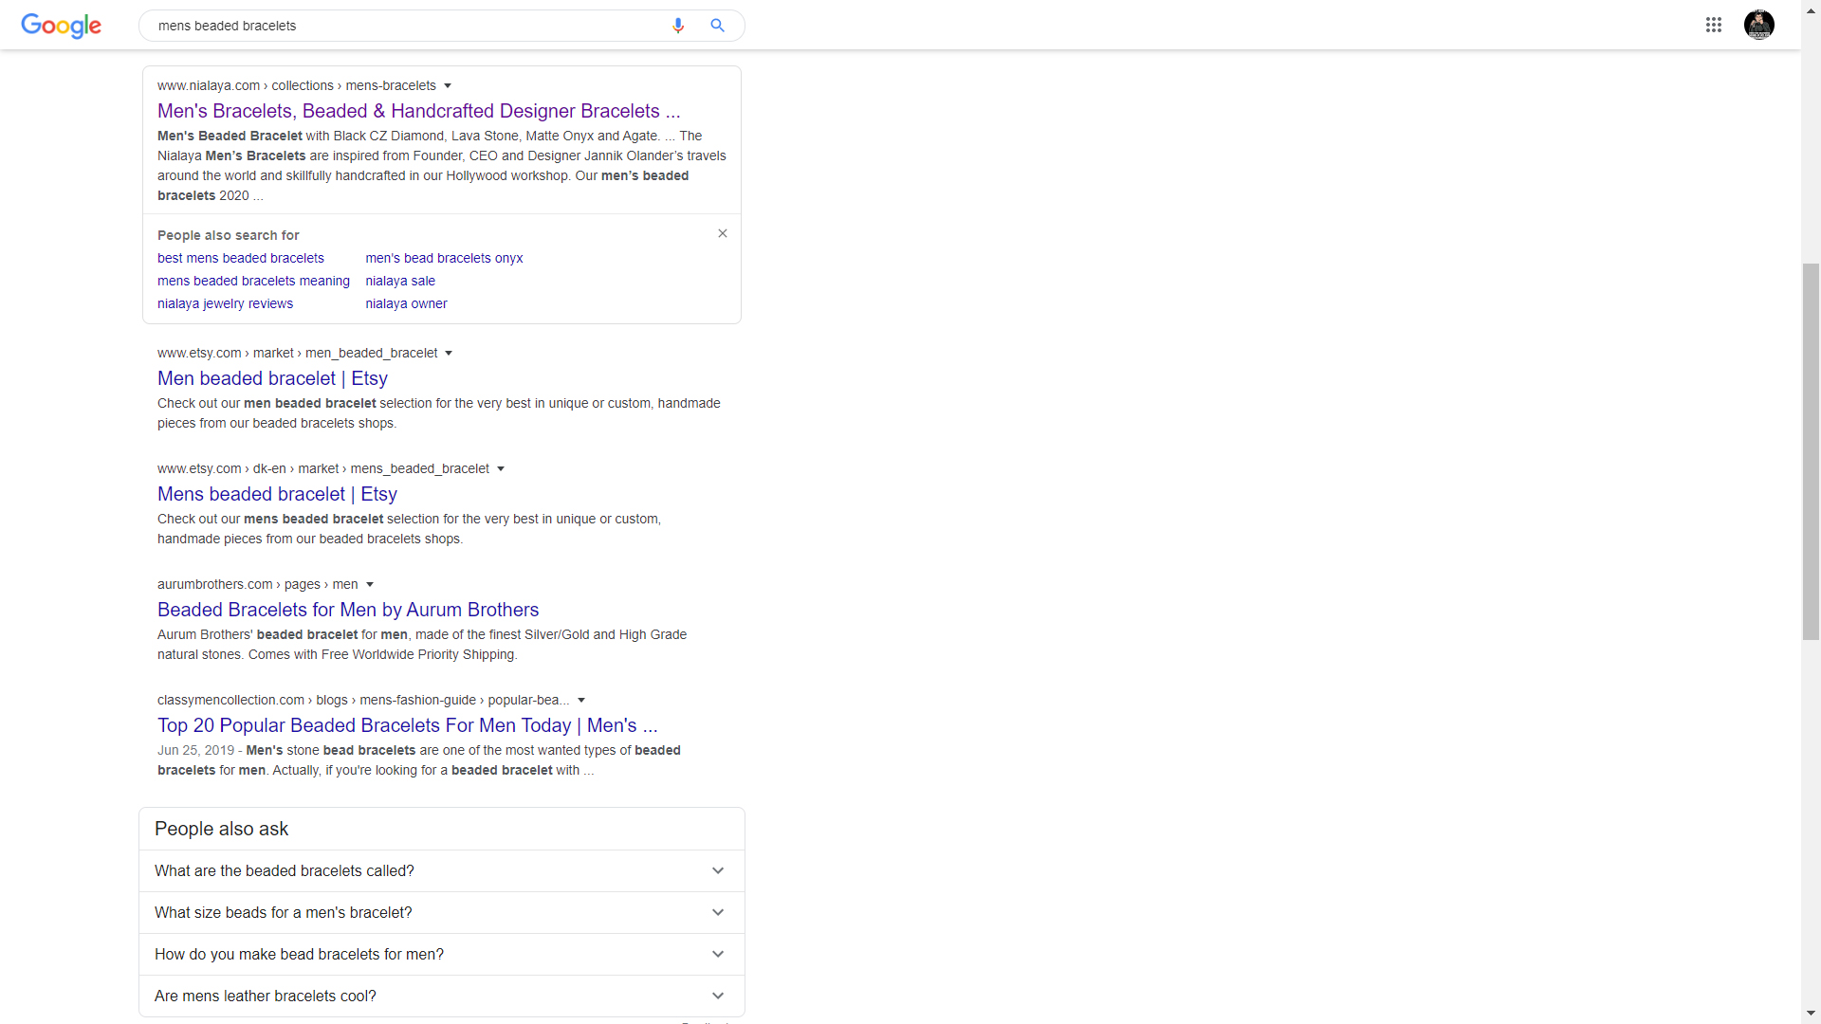The width and height of the screenshot is (1821, 1024).
Task: Click the People also search for heading
Action: click(228, 235)
